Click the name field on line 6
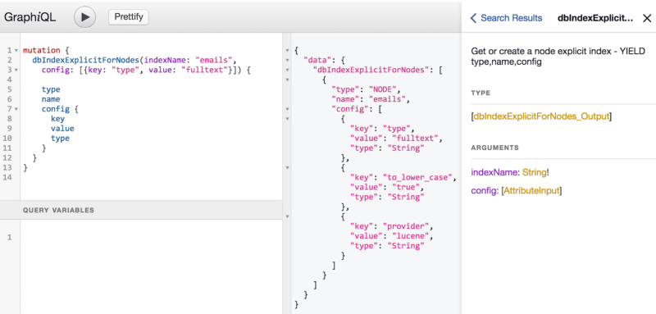The width and height of the screenshot is (656, 314). pyautogui.click(x=51, y=99)
